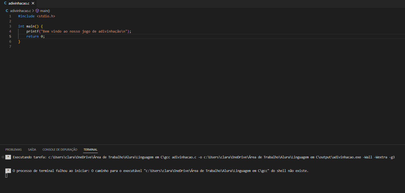Switch to the PROBLEMAS panel tab
This screenshot has height=193, width=405.
(x=13, y=150)
